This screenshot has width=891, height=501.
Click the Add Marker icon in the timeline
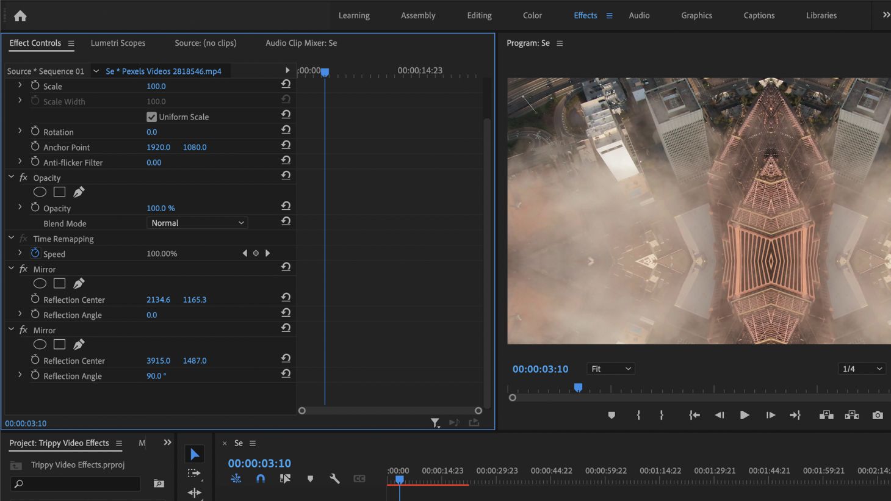[x=310, y=478]
